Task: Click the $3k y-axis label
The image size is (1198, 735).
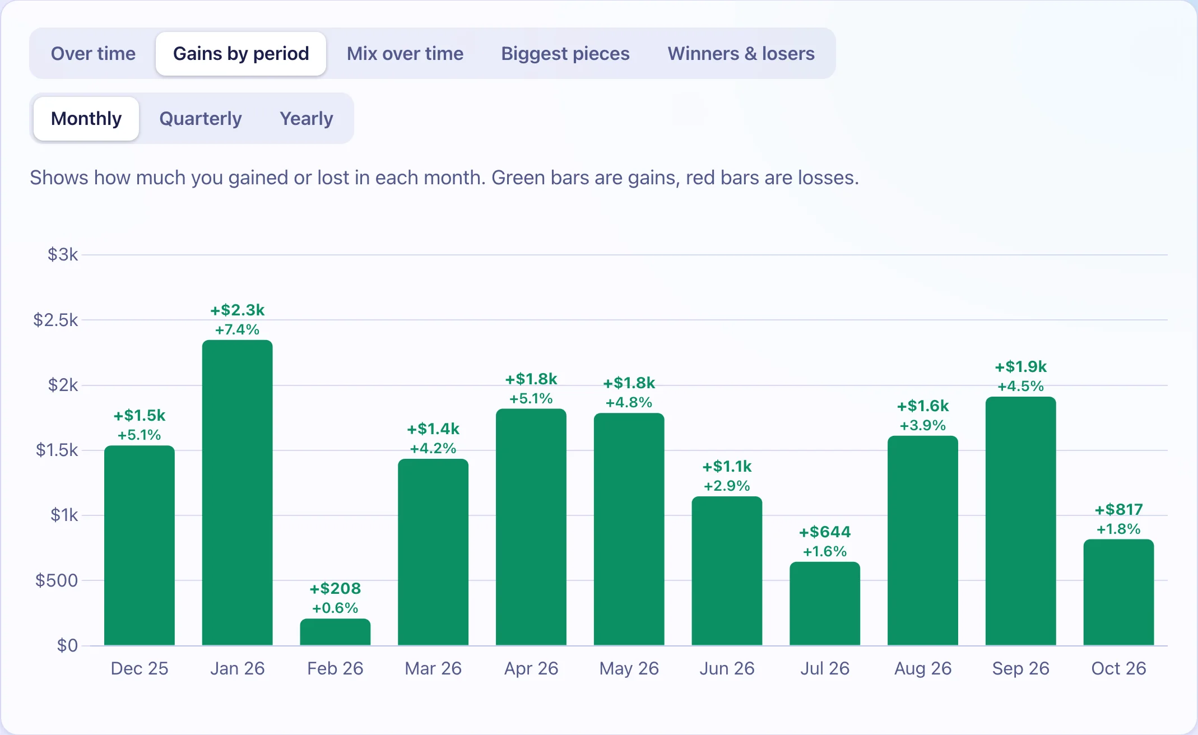Action: pos(63,254)
